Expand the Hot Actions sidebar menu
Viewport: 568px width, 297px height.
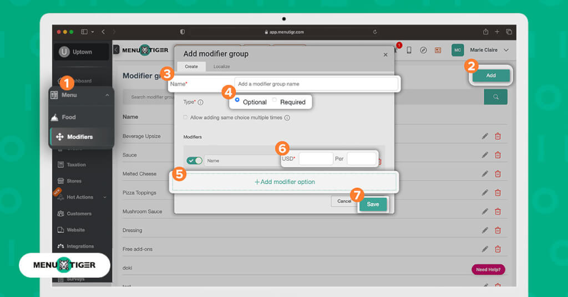click(105, 197)
